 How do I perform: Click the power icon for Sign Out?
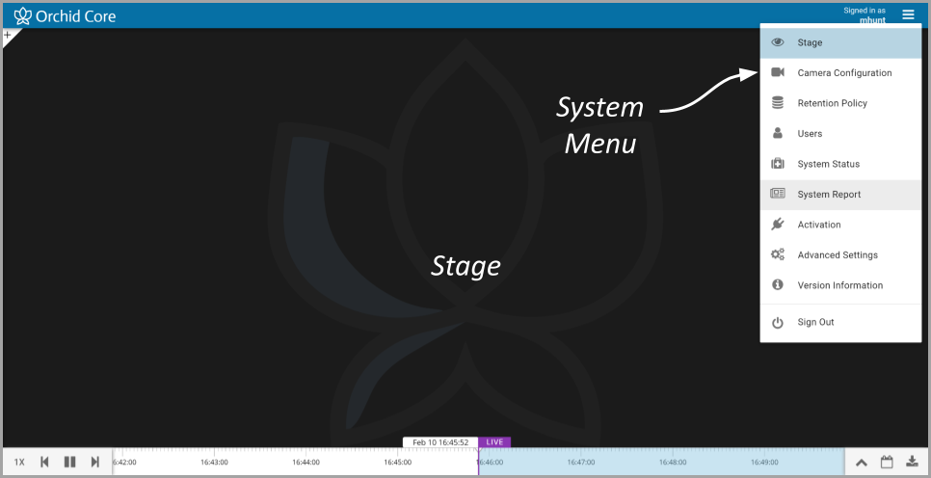(x=777, y=323)
